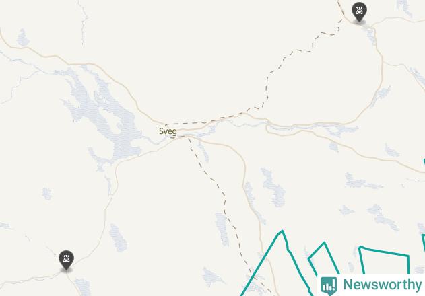Click the small lake in the northwest map corner

[23, 38]
